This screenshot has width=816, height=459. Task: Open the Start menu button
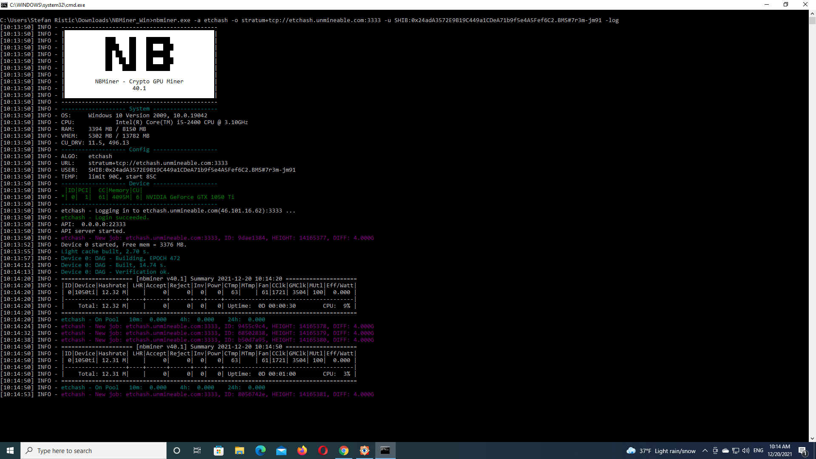pyautogui.click(x=10, y=450)
